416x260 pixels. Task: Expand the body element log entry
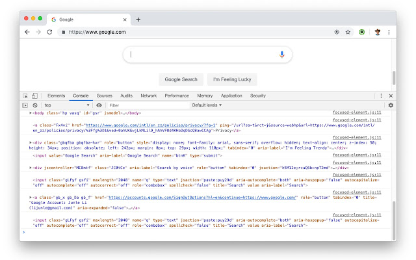click(31, 113)
